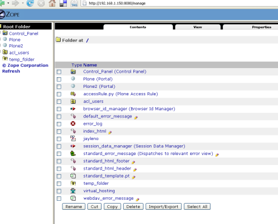Click the Root Folder sidebar heading
Image resolution: width=278 pixels, height=224 pixels.
16,27
